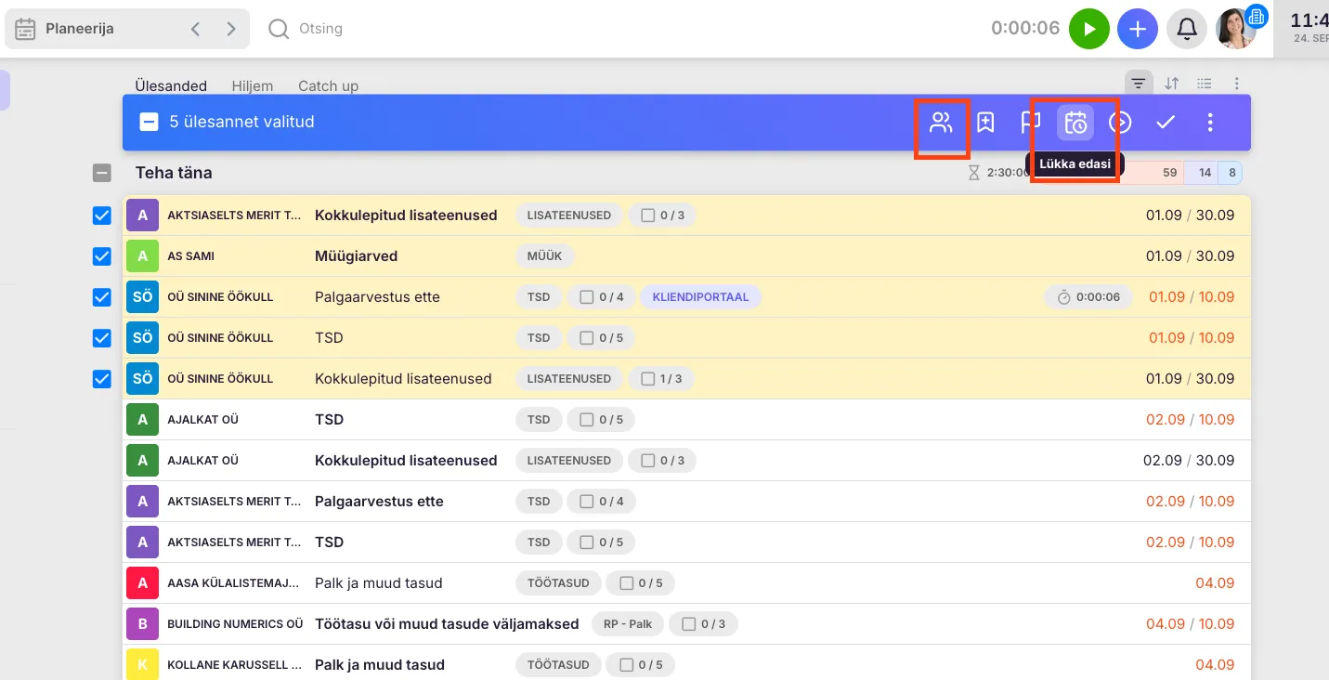The height and width of the screenshot is (680, 1329).
Task: Click the flag icon in selection bar
Action: [x=1030, y=123]
